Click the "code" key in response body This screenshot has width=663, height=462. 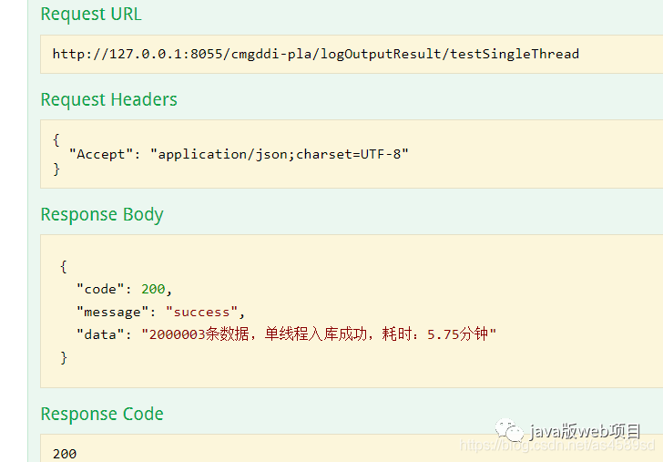pos(100,290)
